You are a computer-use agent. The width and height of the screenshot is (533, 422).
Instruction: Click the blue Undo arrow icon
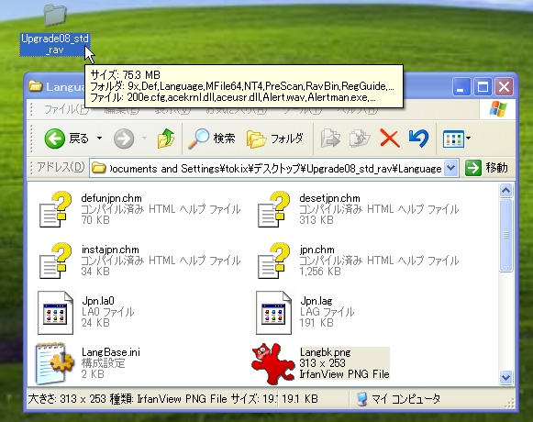click(418, 139)
